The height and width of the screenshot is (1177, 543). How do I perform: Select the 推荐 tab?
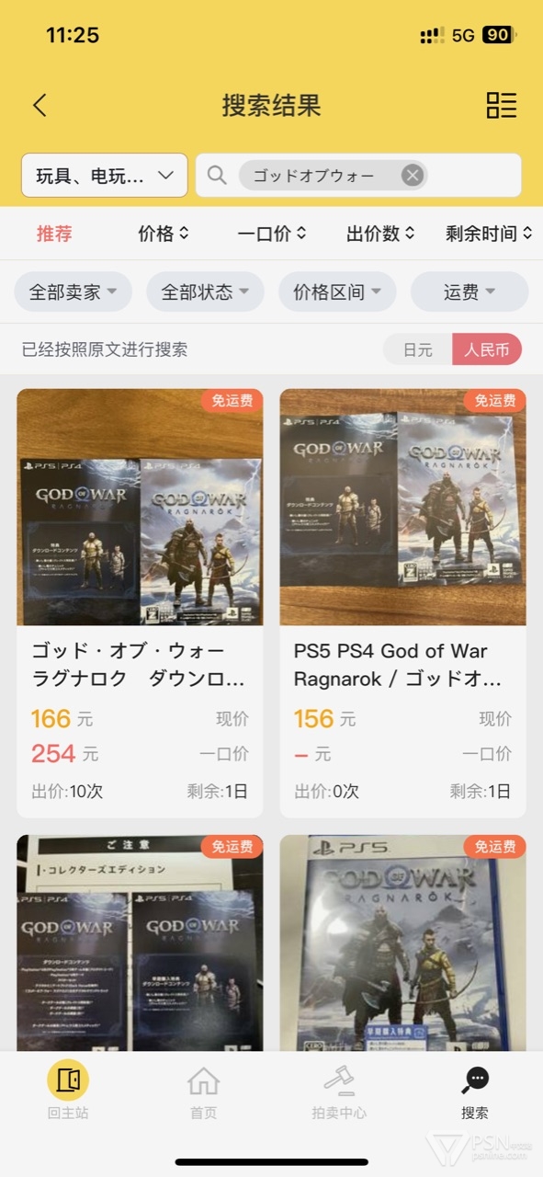[54, 234]
